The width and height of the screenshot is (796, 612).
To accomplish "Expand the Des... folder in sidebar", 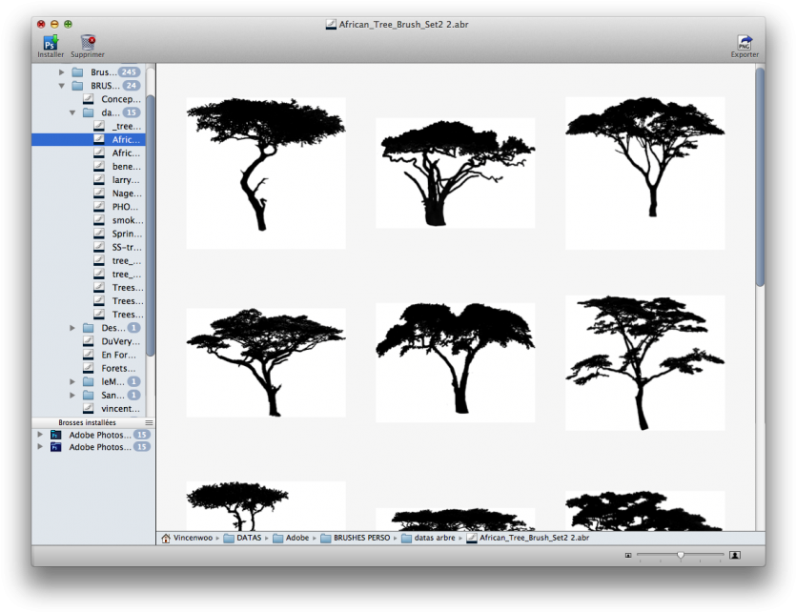I will click(x=72, y=328).
